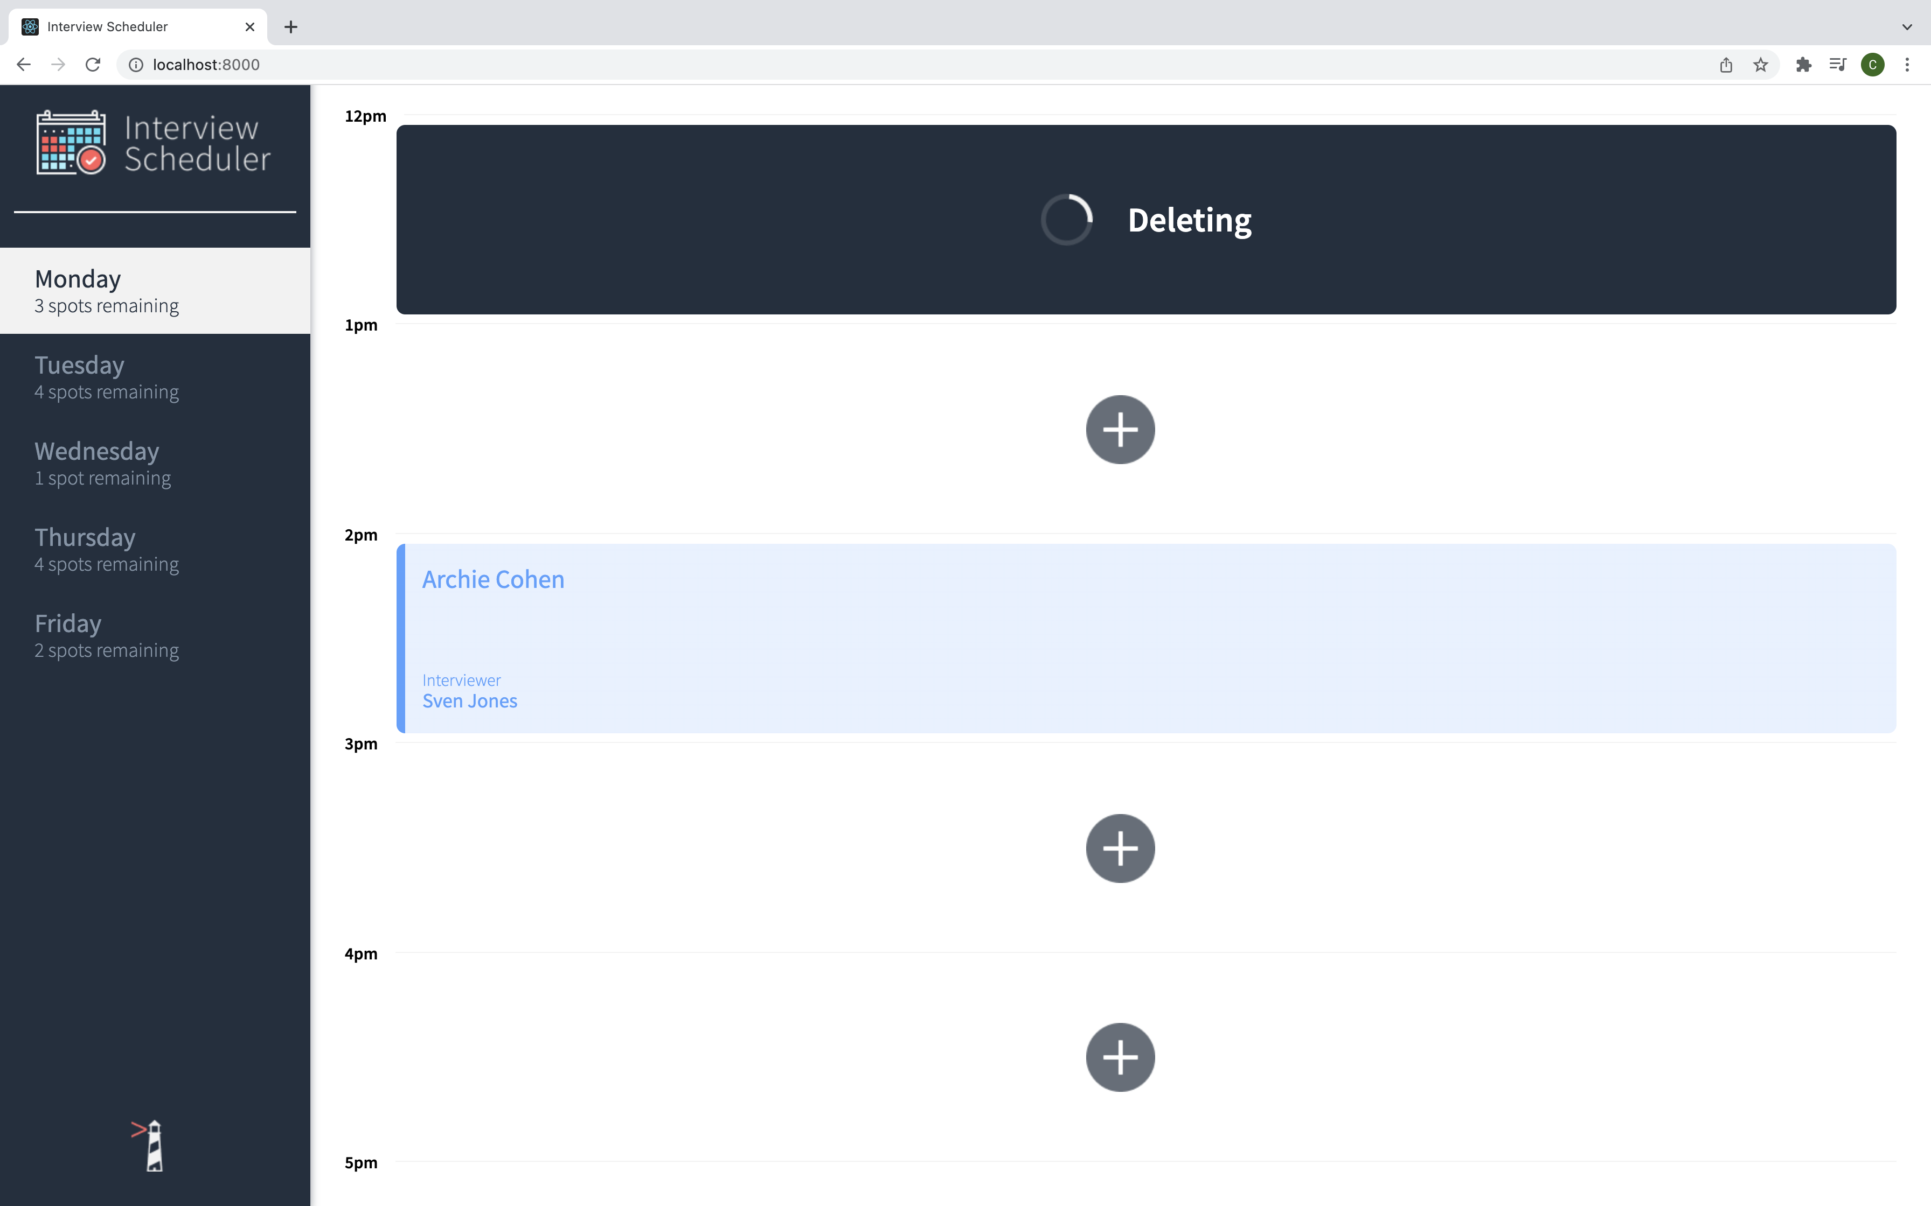Add an interview at the 3pm slot
This screenshot has height=1206, width=1931.
point(1120,848)
